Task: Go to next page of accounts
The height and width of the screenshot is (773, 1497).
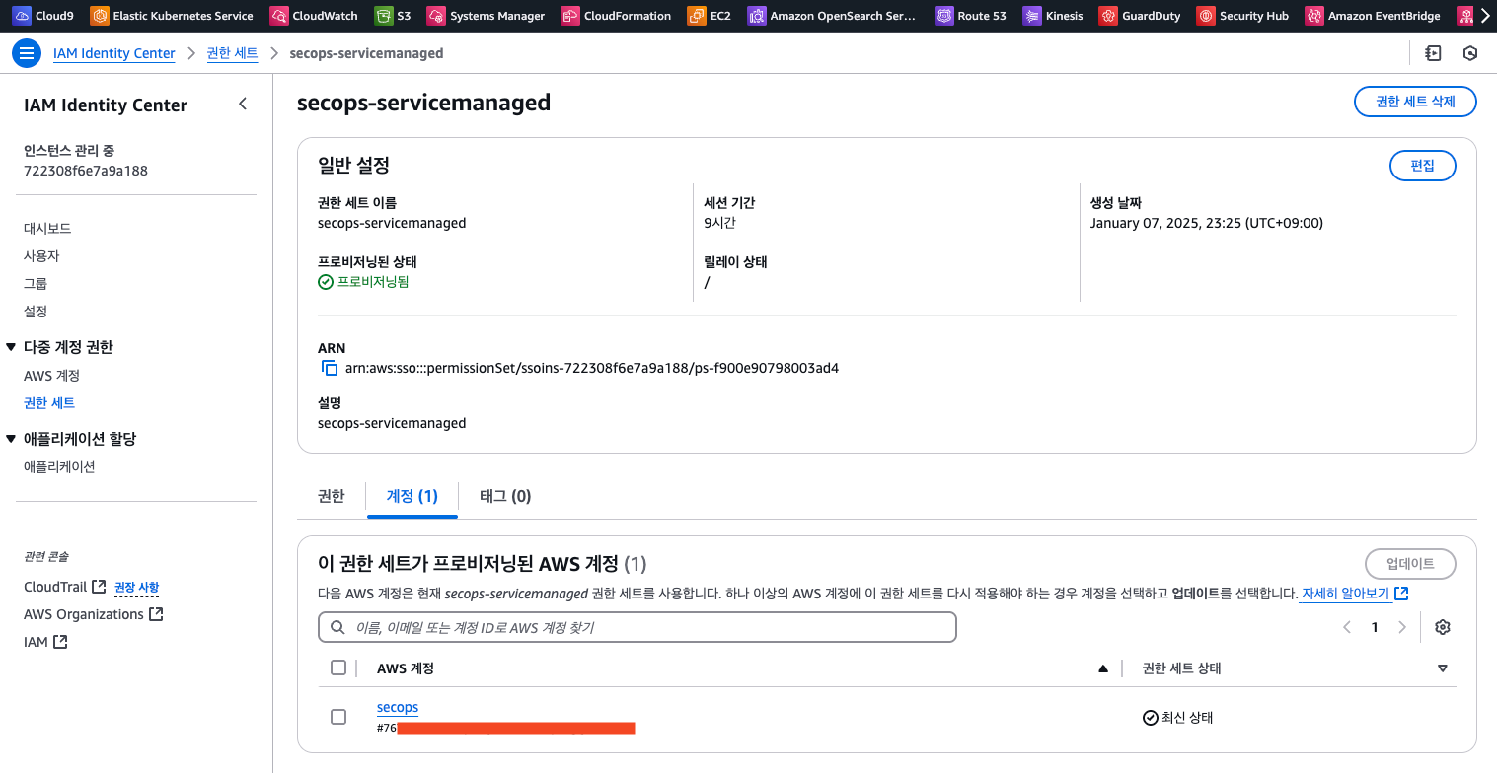Action: [1402, 627]
